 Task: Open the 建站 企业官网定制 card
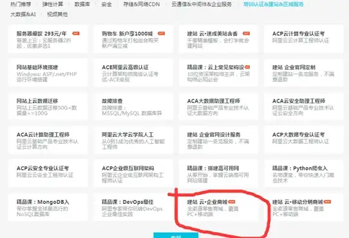point(304,73)
